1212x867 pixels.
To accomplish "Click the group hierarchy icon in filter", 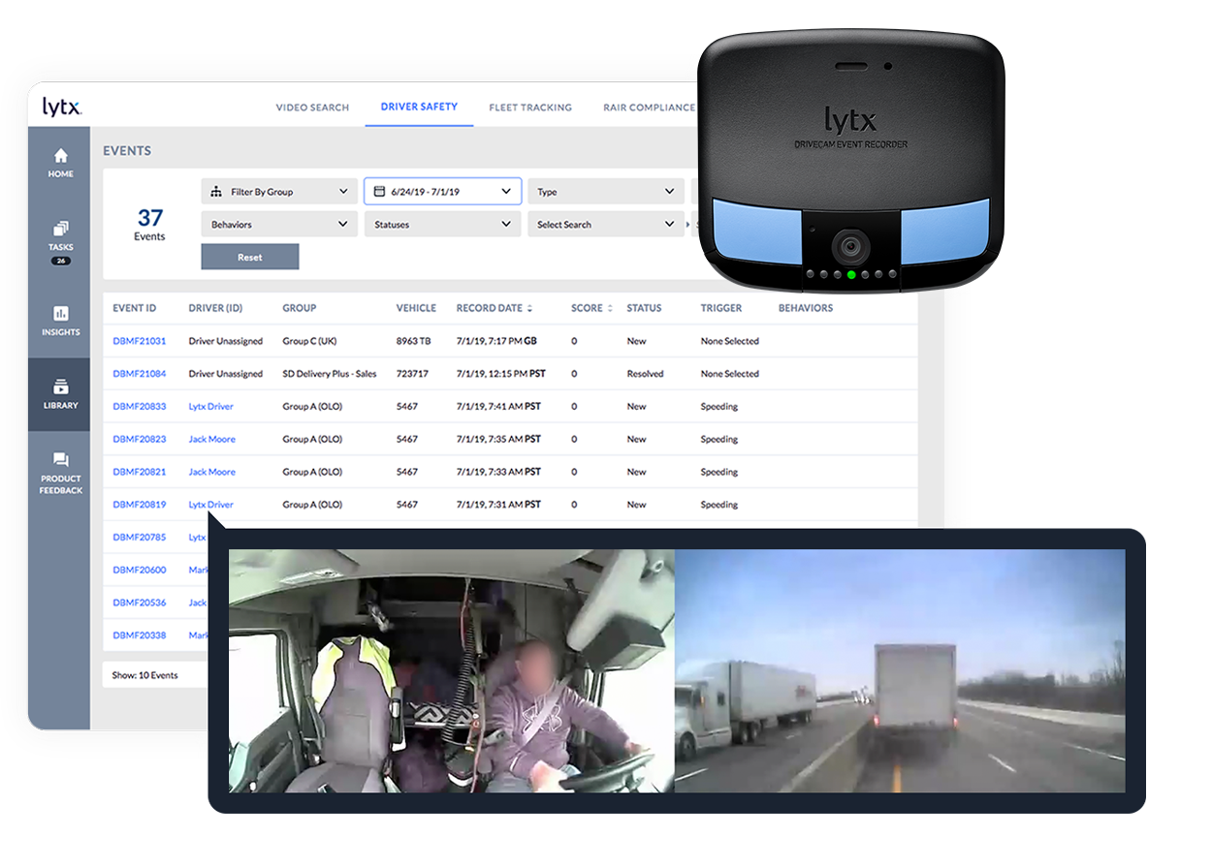I will click(x=216, y=192).
